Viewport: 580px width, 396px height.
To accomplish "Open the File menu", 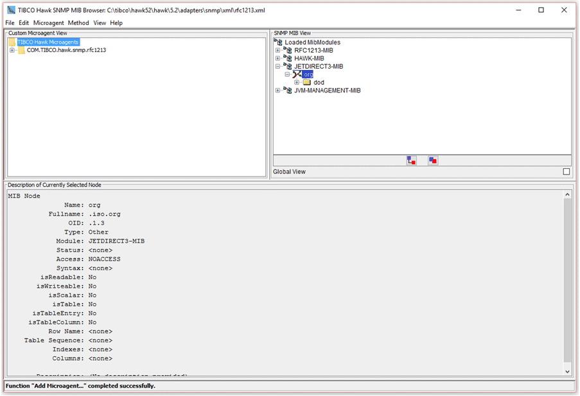I will (10, 23).
